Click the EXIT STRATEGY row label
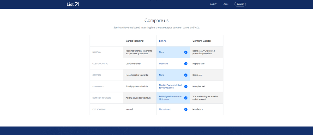The height and width of the screenshot is (135, 313). (99, 109)
